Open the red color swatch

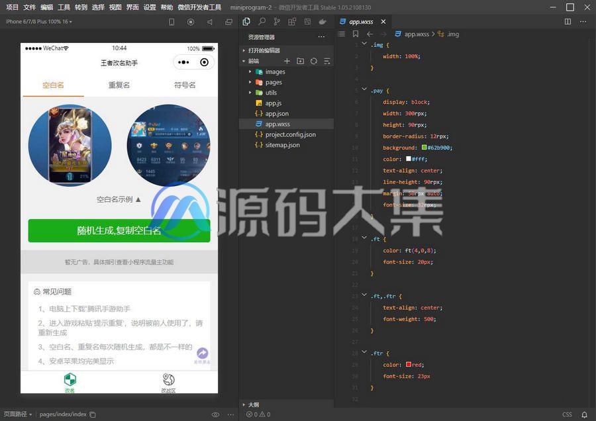[x=408, y=364]
